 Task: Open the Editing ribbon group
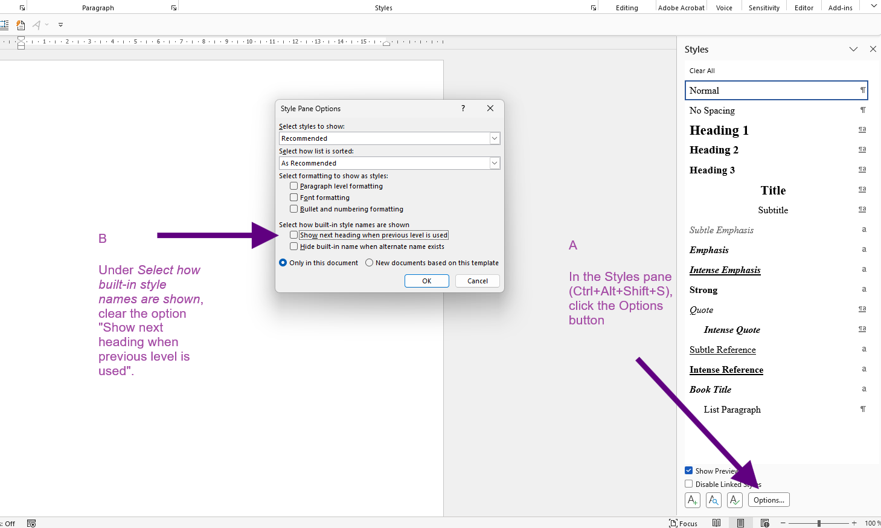[x=627, y=8]
